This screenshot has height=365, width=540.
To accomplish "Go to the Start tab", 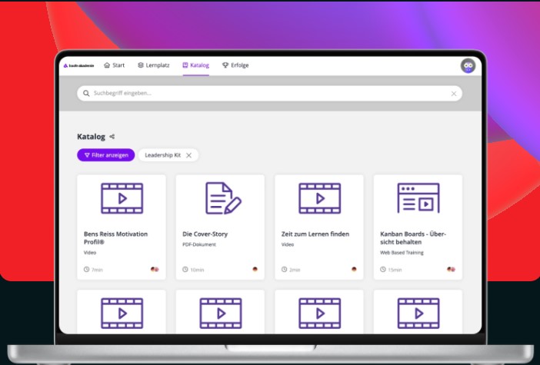I will click(114, 66).
